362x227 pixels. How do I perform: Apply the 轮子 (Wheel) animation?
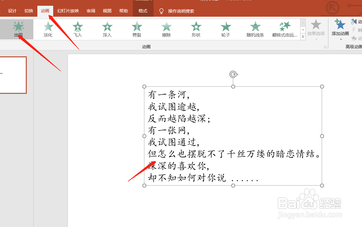click(x=226, y=29)
